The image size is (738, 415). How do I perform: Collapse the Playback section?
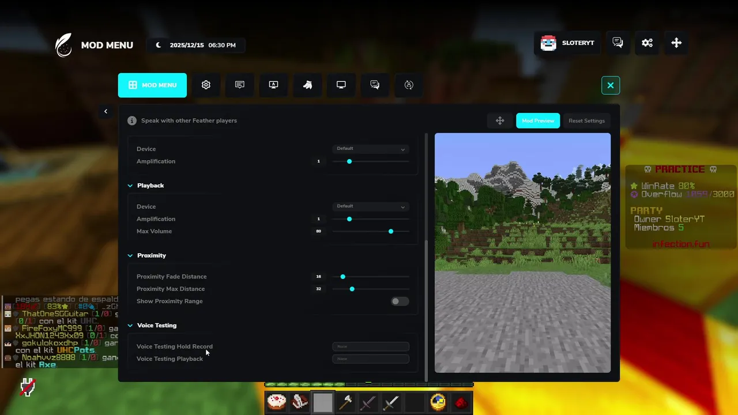click(x=130, y=186)
